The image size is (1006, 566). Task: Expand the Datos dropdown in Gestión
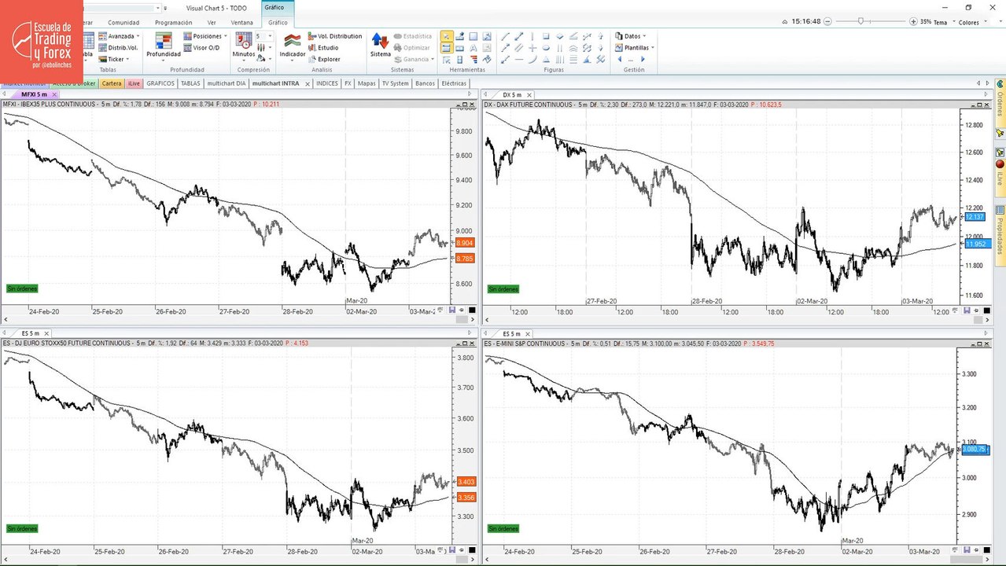pos(631,36)
